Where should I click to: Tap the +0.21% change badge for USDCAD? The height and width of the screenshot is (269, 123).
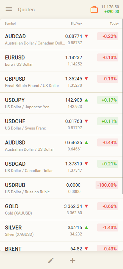click(108, 164)
